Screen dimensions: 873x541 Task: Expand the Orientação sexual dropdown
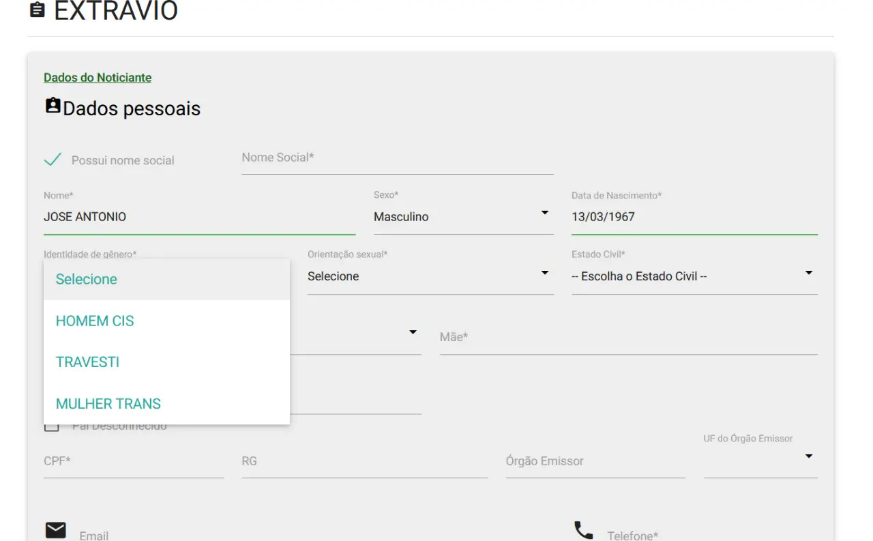coord(430,276)
